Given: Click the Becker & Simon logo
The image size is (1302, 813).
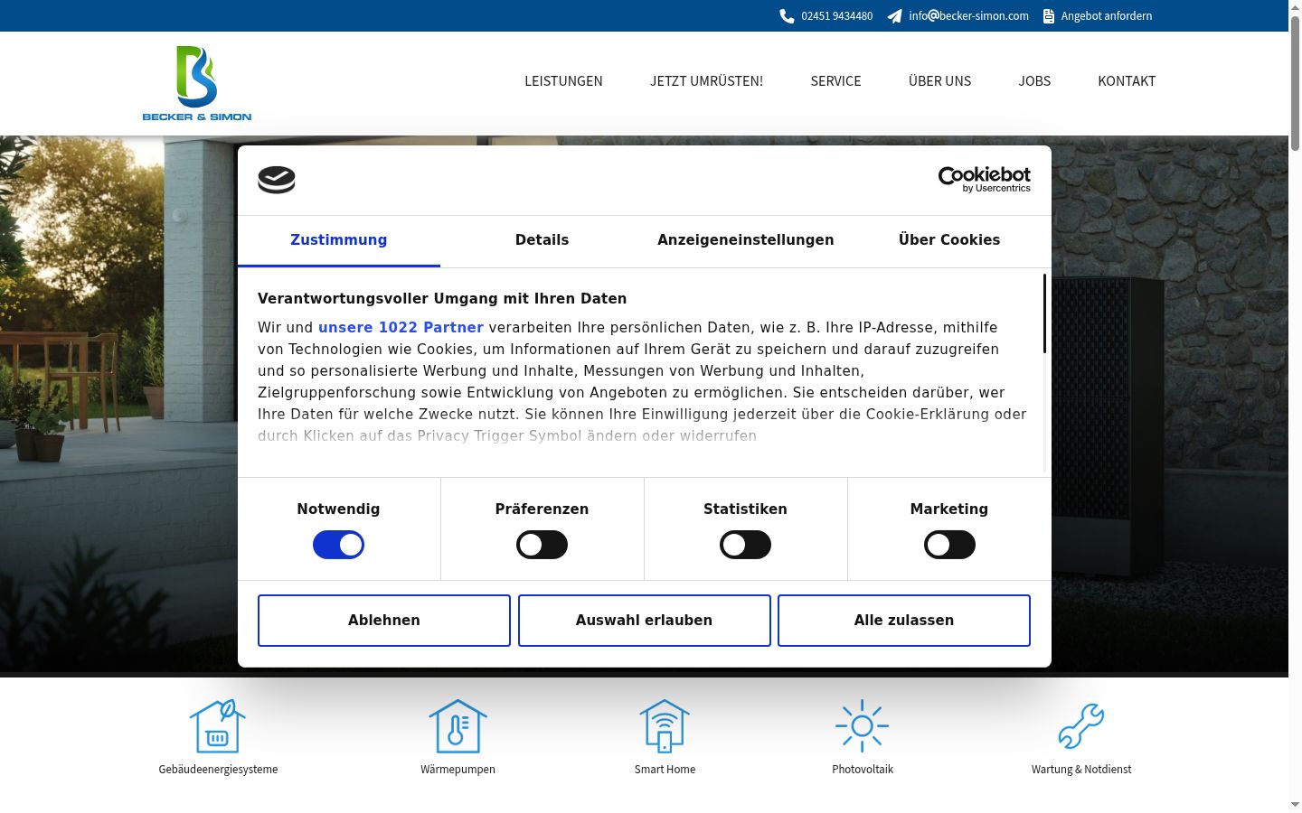Looking at the screenshot, I should pos(197,83).
